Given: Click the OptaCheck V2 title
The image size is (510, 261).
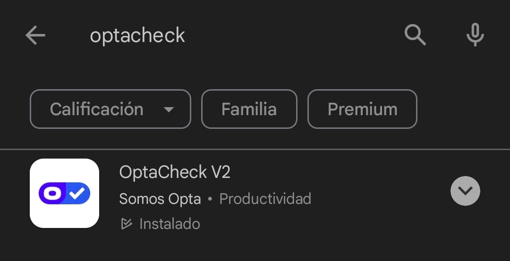Looking at the screenshot, I should (163, 172).
